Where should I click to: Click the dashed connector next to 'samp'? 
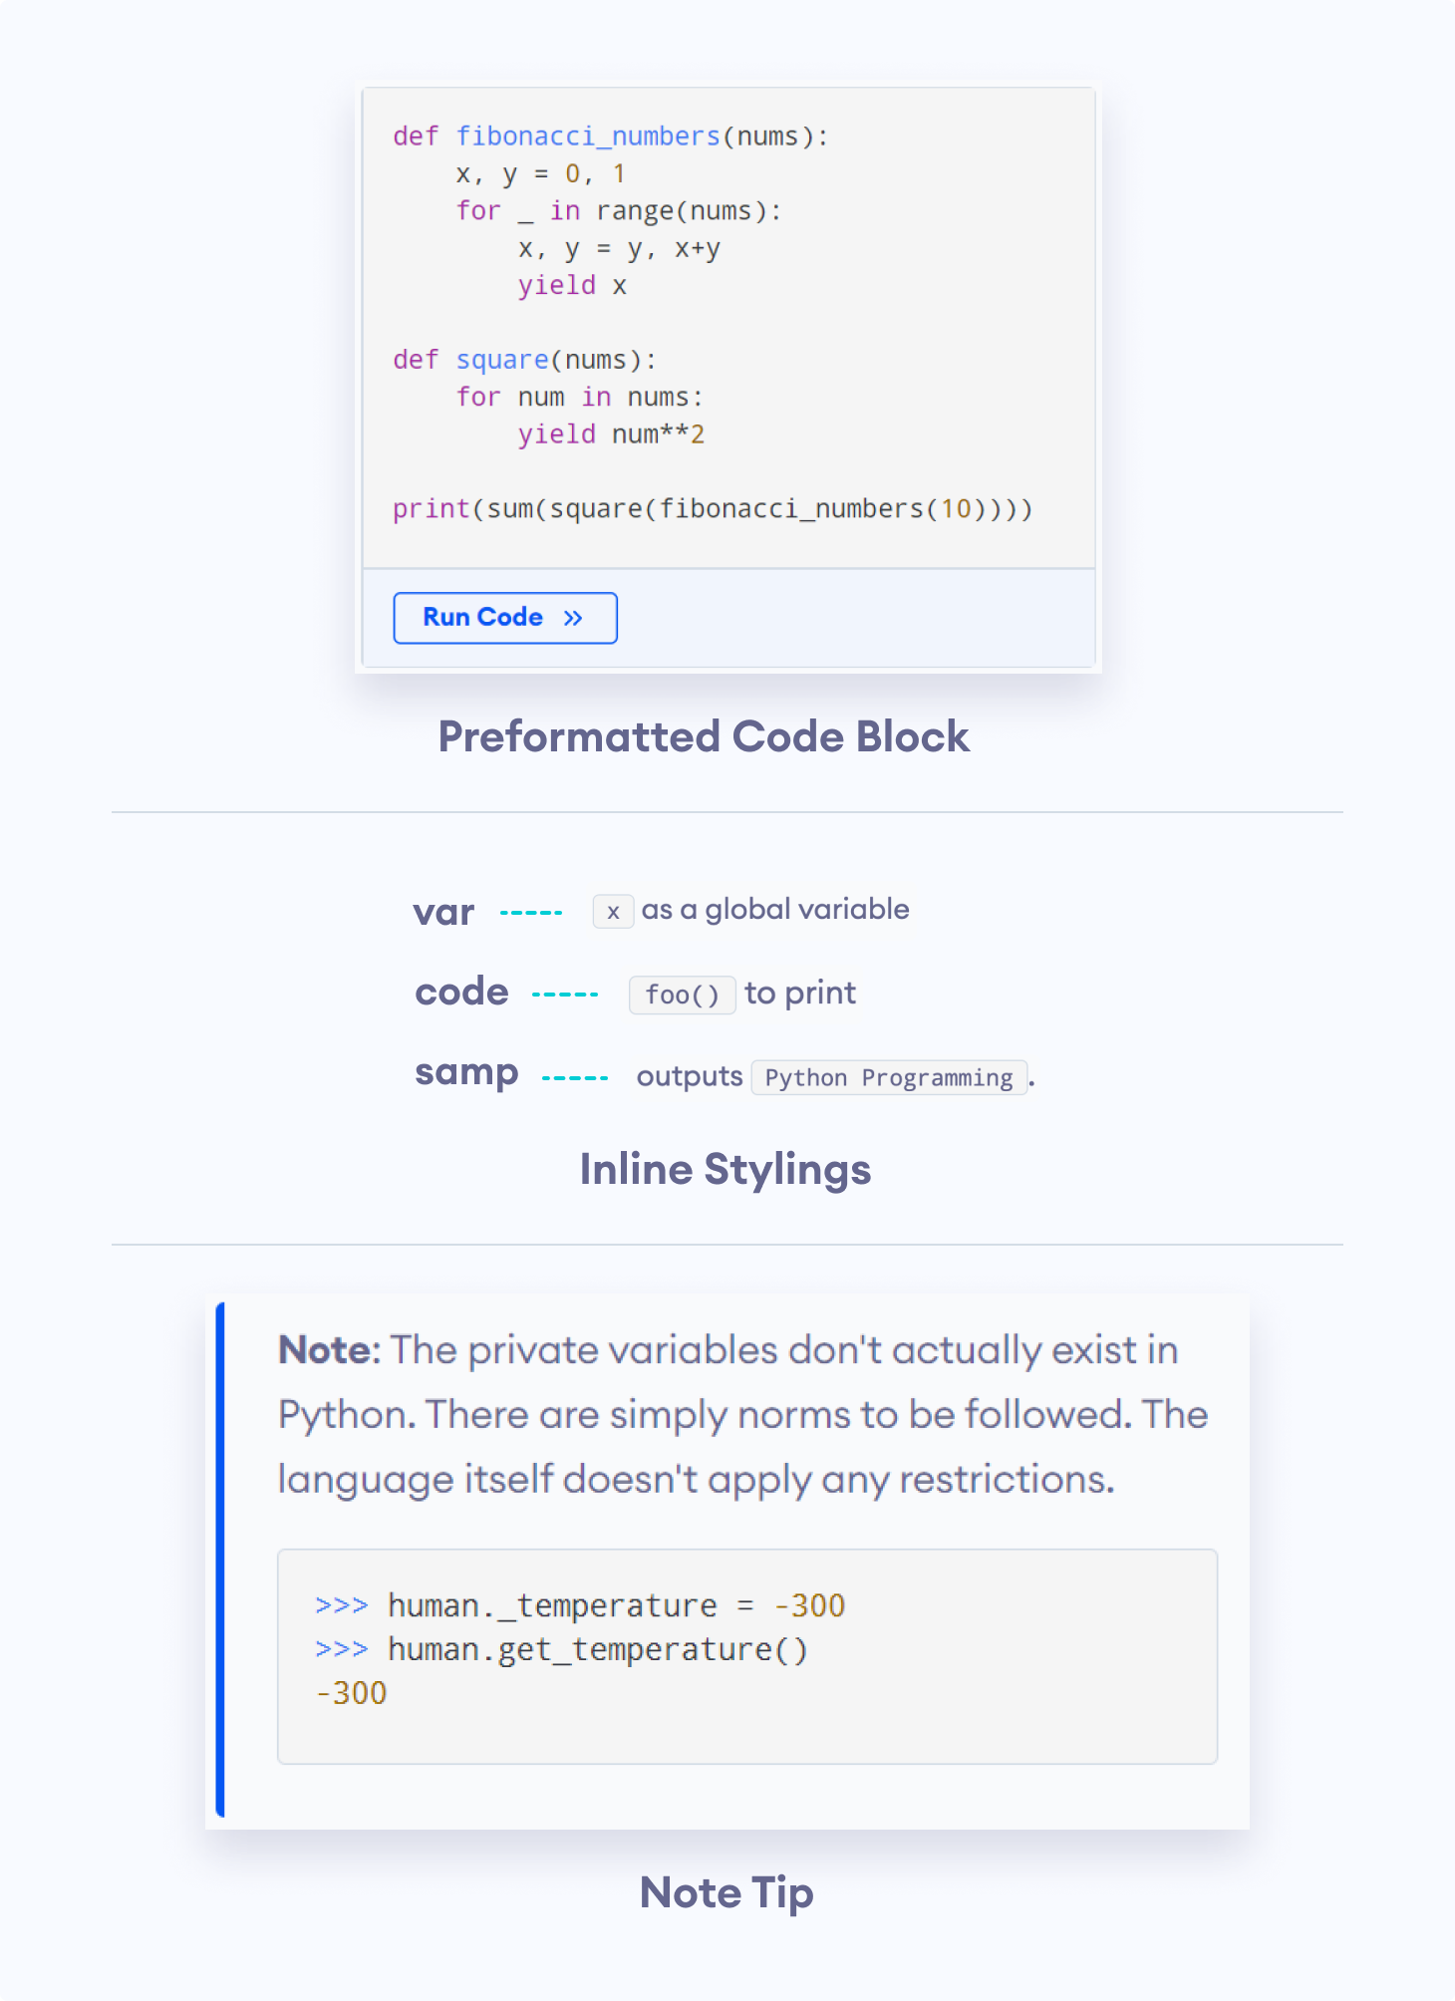(573, 1076)
